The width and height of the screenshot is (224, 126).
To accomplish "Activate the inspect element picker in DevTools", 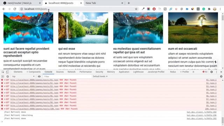I will (x=3, y=72).
